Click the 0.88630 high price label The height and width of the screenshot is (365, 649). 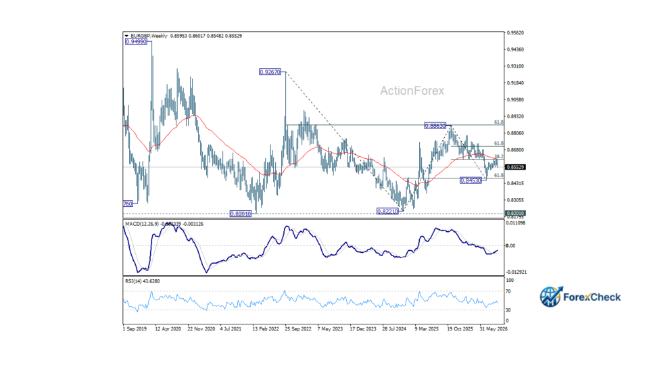pos(435,126)
